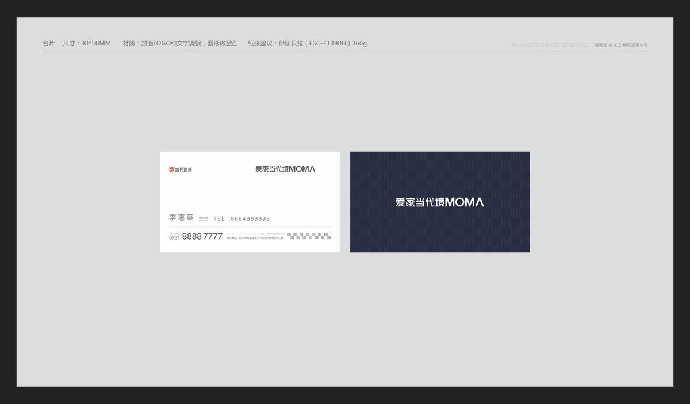This screenshot has height=404, width=690.
Task: Select the white front business card
Action: [250, 202]
